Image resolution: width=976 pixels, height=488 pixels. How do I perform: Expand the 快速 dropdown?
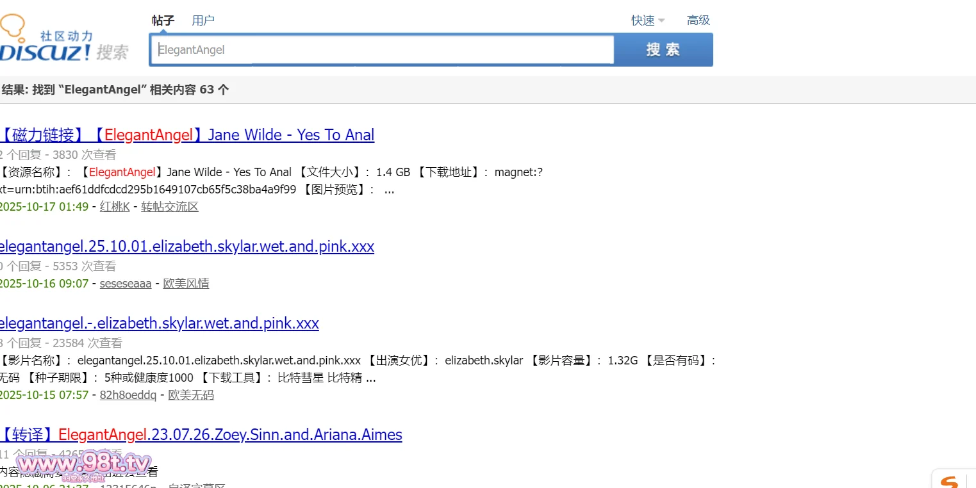[647, 20]
